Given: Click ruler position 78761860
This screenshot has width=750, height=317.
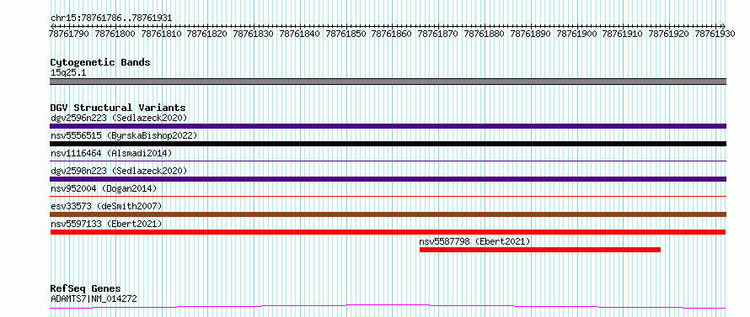Looking at the screenshot, I should point(391,34).
